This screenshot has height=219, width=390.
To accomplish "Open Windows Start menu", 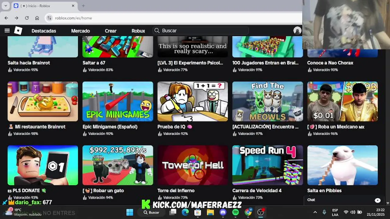I will 130,212.
